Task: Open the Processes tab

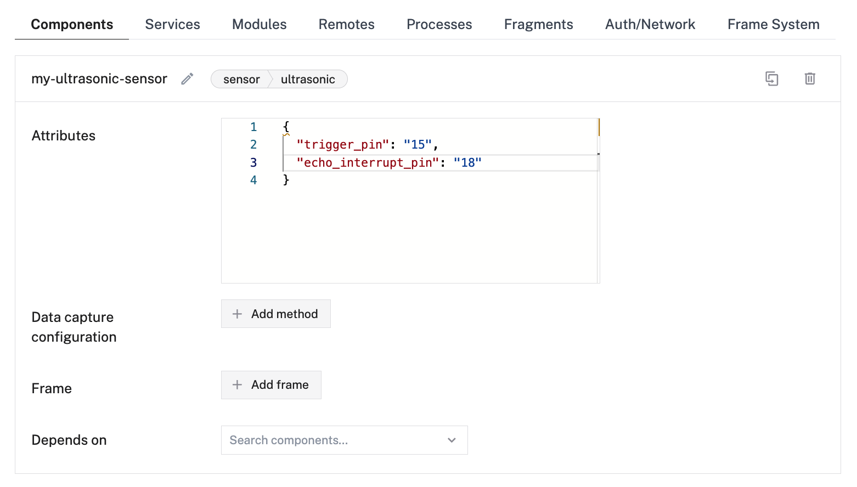Action: (439, 25)
